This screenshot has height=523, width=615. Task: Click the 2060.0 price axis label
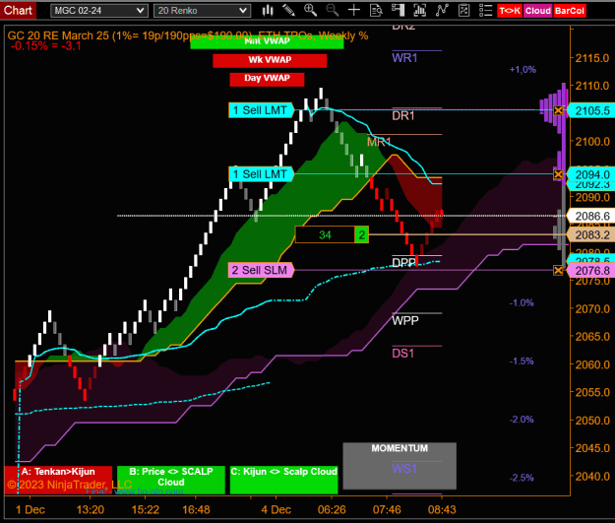tap(591, 364)
